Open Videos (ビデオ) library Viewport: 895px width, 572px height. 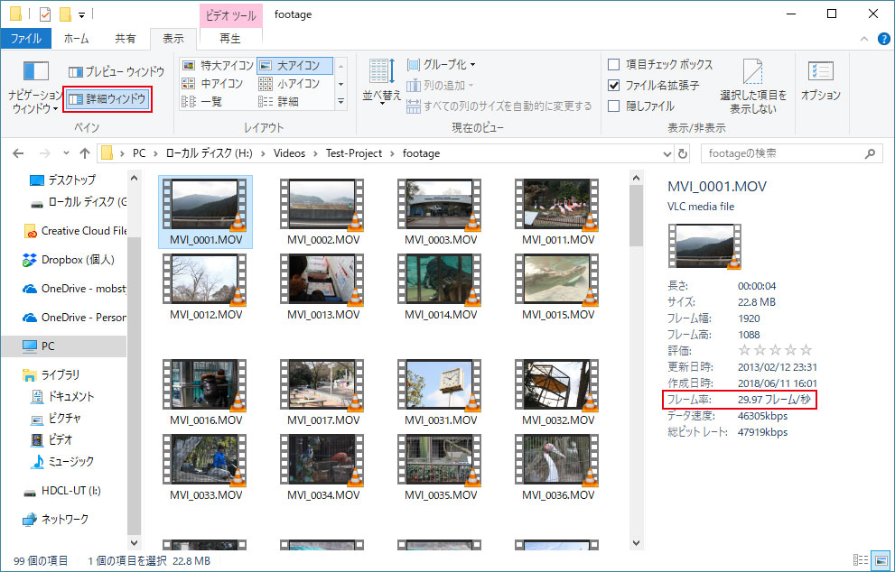coord(51,439)
